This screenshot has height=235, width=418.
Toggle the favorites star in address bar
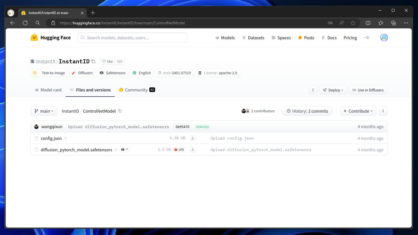353,23
